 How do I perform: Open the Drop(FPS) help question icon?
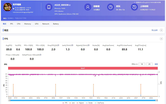coord(58,45)
